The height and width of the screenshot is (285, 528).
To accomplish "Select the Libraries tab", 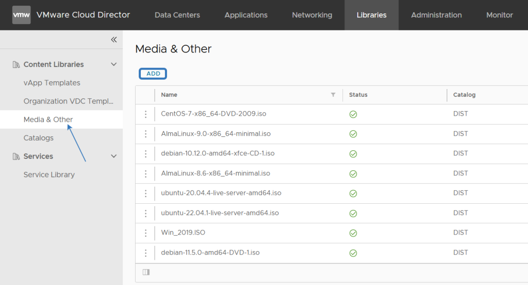I will tap(371, 15).
